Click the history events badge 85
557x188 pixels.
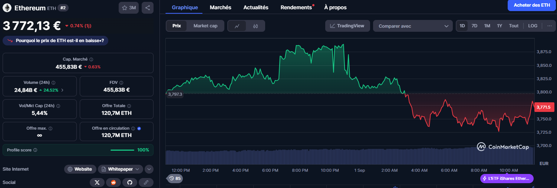click(x=175, y=178)
